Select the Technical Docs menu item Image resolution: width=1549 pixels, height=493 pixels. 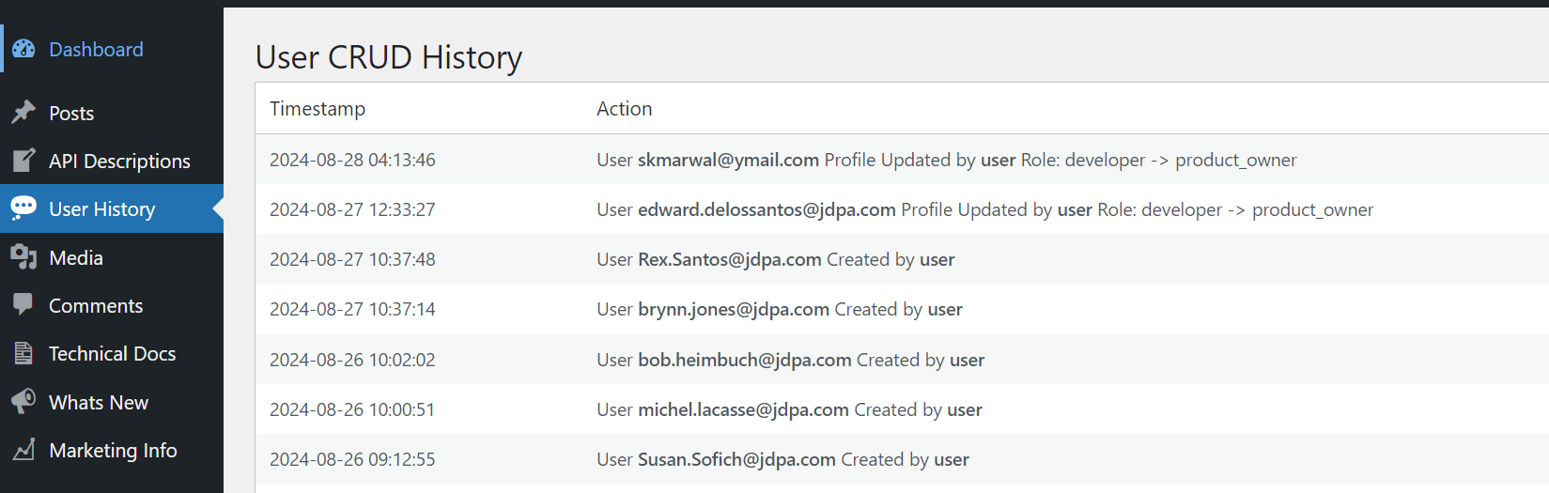[112, 353]
